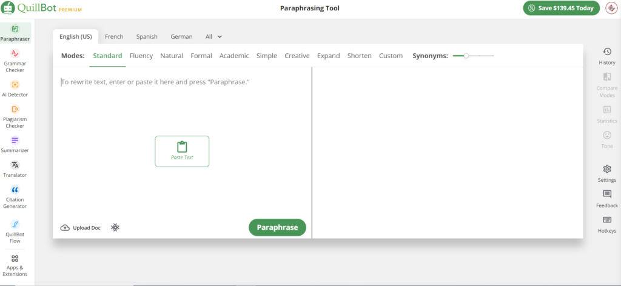The width and height of the screenshot is (621, 286).
Task: Open QuillBot Flow
Action: (x=15, y=231)
